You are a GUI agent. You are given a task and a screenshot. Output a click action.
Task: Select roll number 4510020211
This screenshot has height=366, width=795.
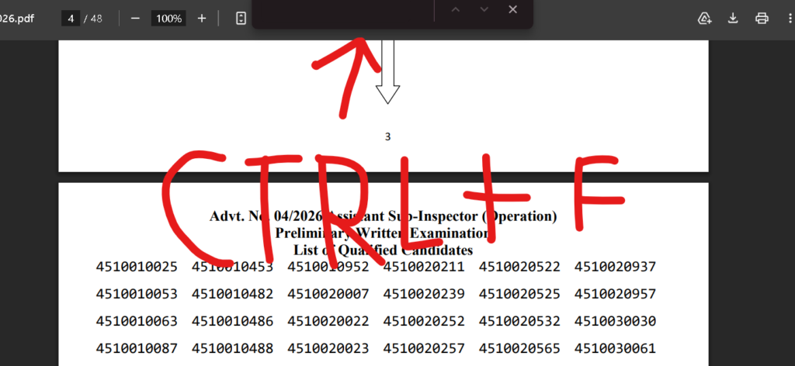(x=424, y=267)
